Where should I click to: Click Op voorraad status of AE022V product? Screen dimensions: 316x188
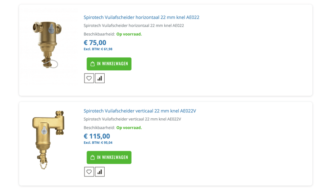click(129, 127)
